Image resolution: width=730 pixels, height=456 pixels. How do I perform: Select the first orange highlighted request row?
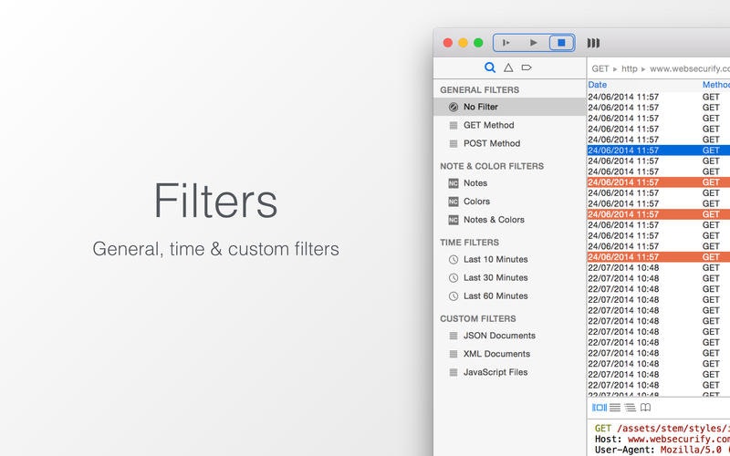[x=658, y=182]
